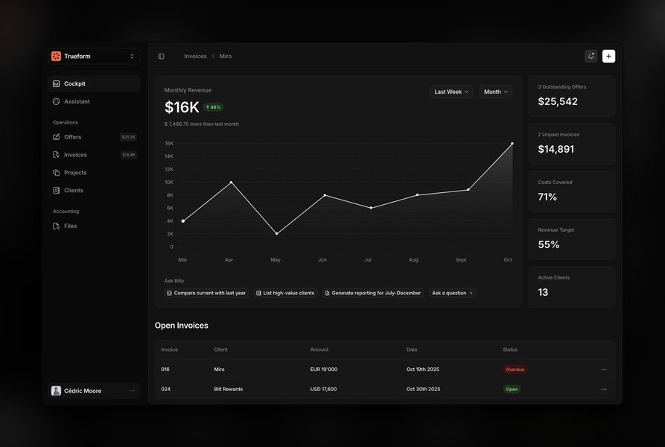Click the Miro client cell

tap(219, 370)
